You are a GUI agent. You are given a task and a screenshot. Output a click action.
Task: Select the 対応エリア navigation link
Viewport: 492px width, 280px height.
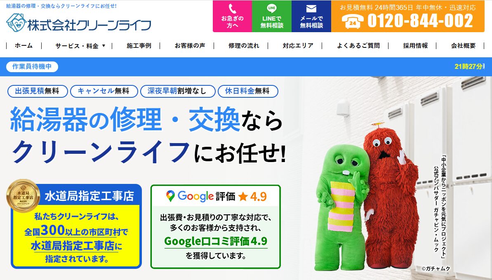pos(298,46)
